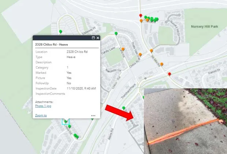Viewport: 227px width, 154px height.
Task: Click the gray dot marker on road
Action: pos(145,78)
